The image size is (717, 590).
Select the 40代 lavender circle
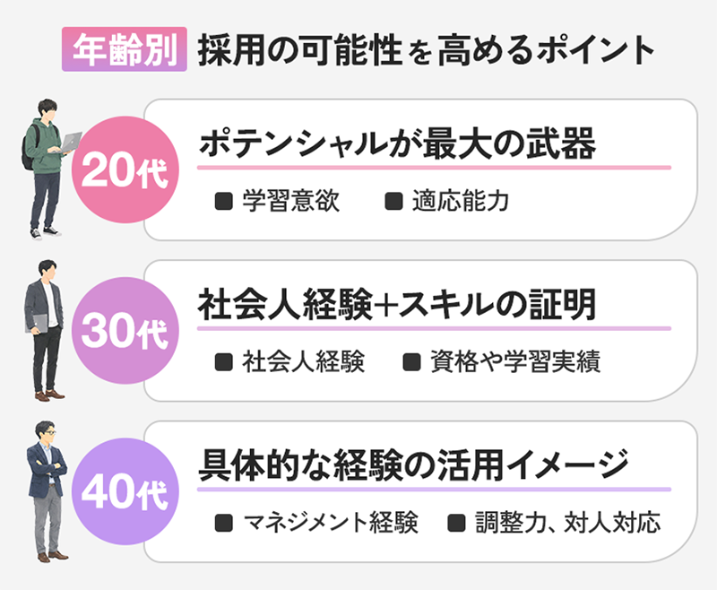(125, 491)
